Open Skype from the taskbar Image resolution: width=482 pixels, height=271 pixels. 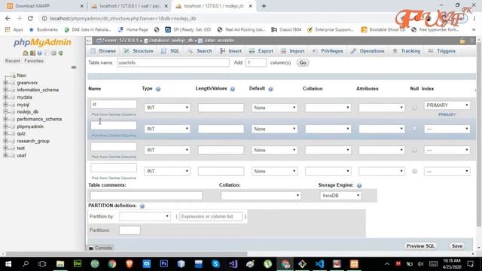coord(216,264)
